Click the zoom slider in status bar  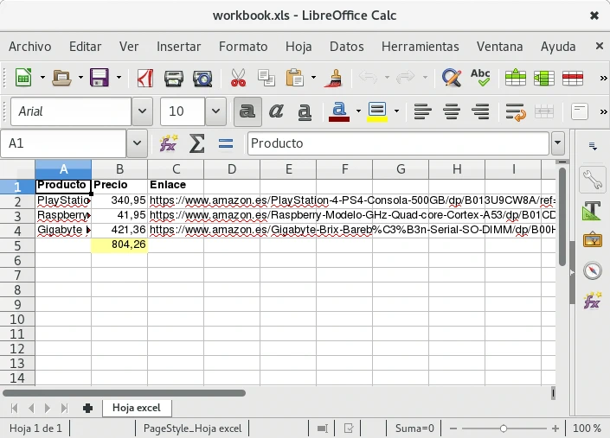504,428
